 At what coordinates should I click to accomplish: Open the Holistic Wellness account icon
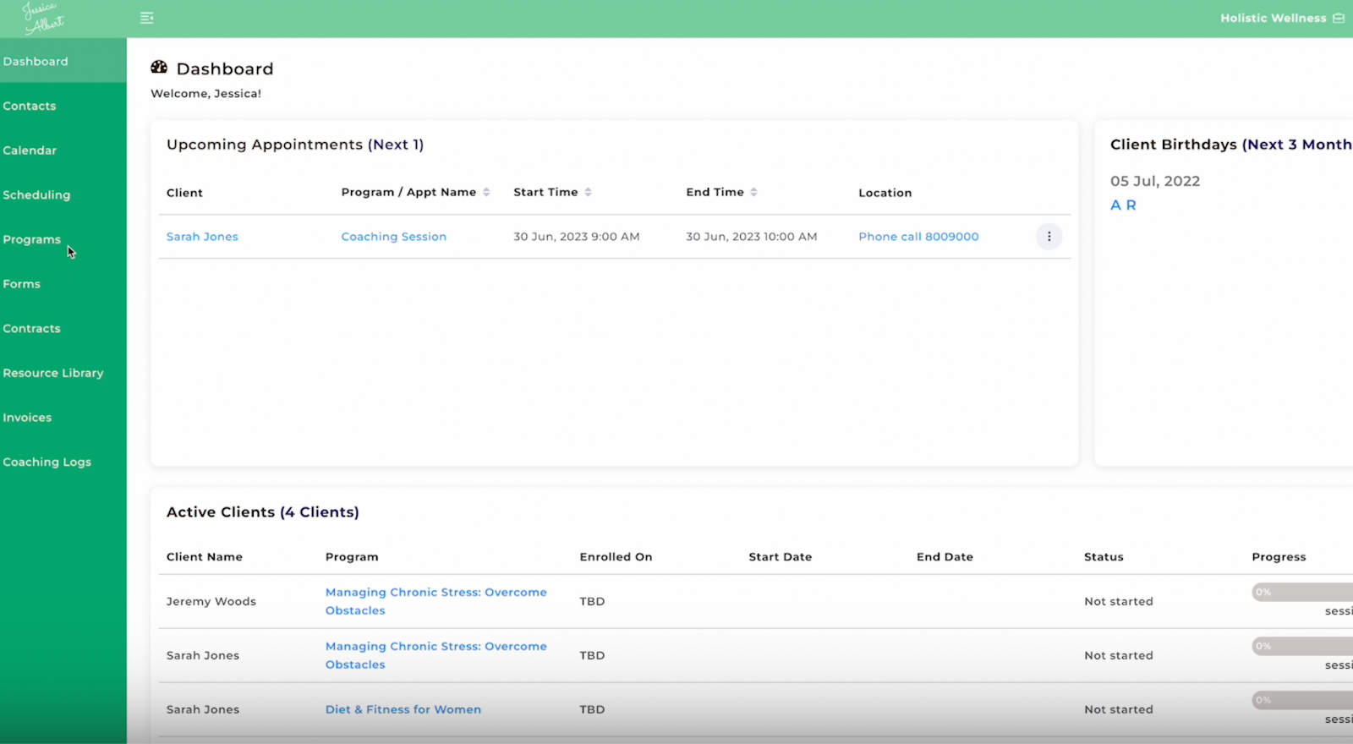1339,18
